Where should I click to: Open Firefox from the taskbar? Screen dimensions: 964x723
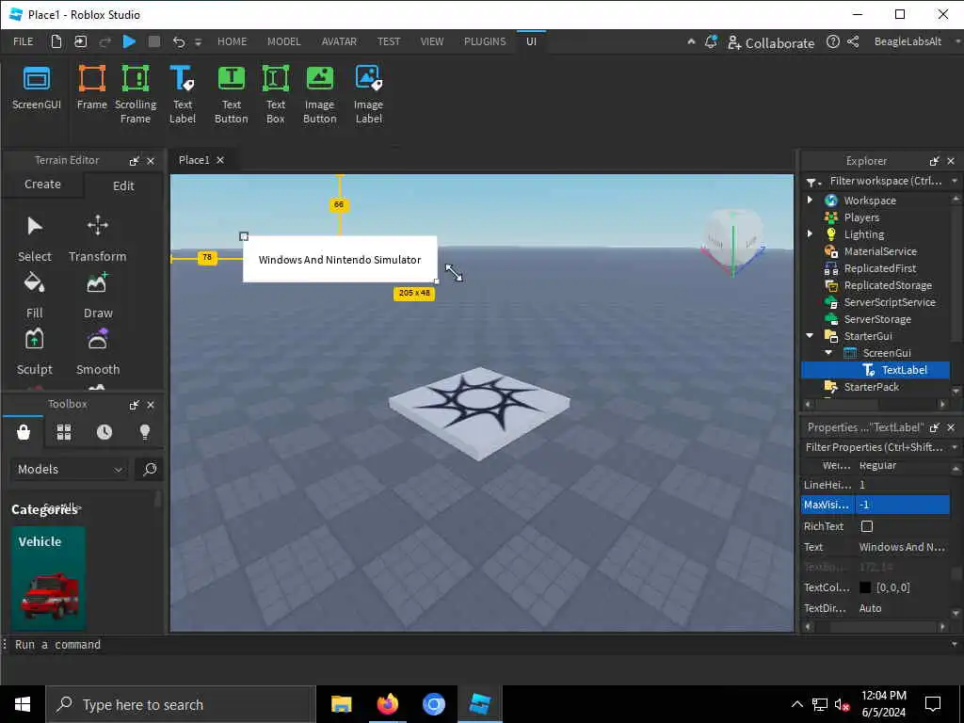point(387,704)
